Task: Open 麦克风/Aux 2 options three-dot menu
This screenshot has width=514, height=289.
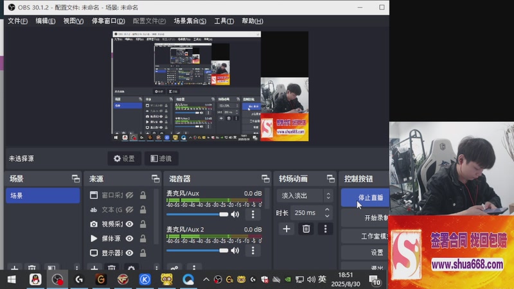Action: click(253, 250)
